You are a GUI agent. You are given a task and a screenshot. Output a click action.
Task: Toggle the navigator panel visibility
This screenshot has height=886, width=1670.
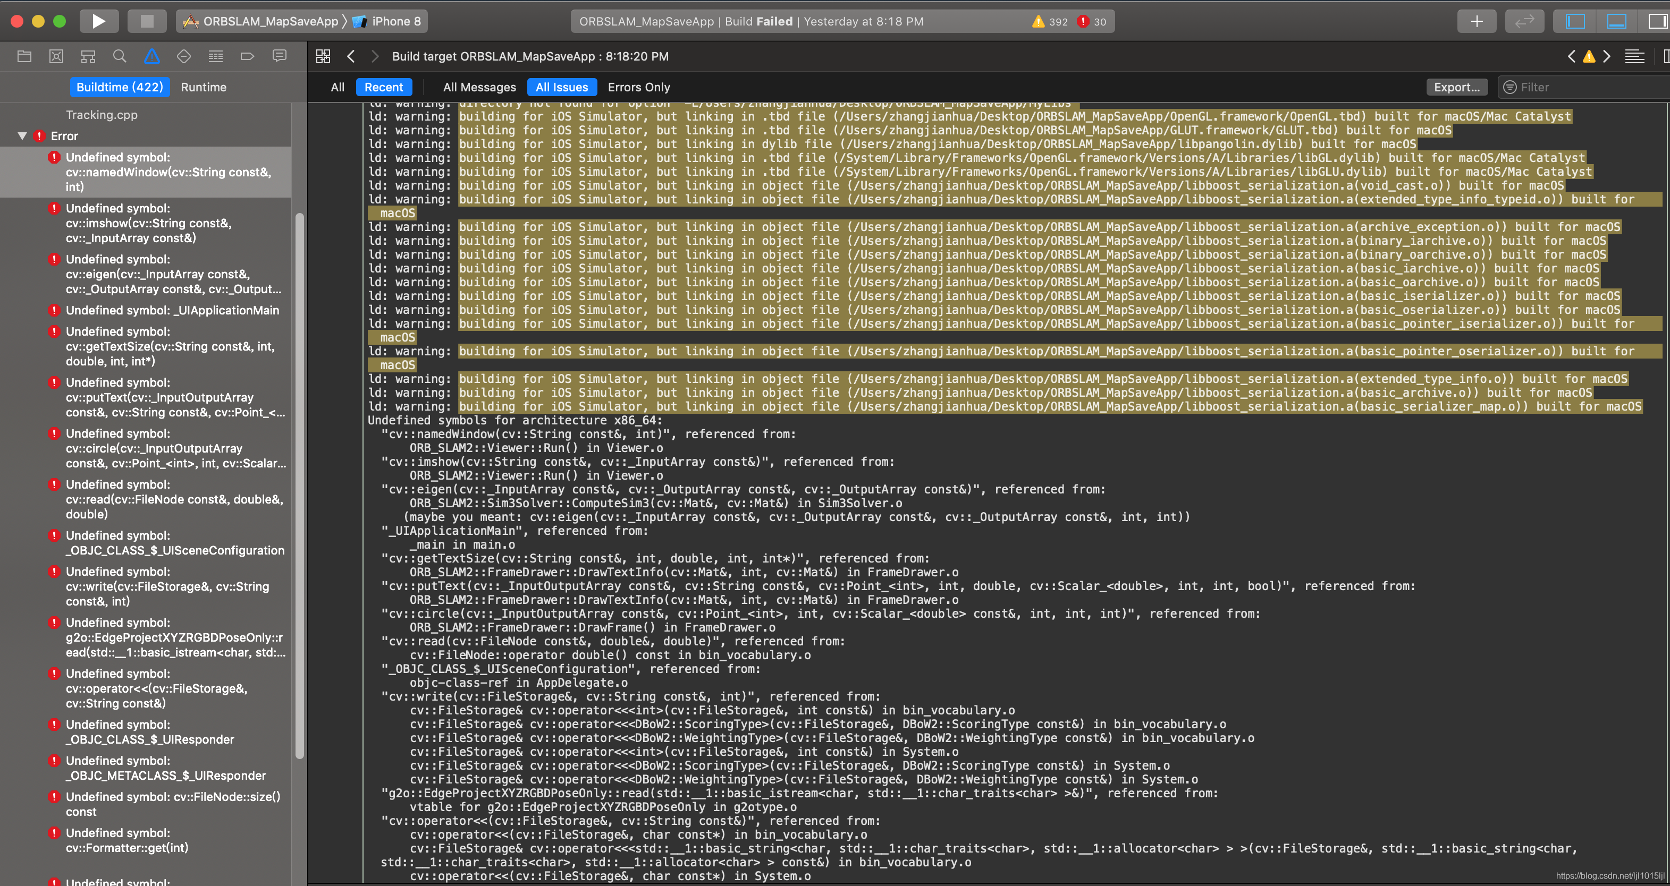1575,21
